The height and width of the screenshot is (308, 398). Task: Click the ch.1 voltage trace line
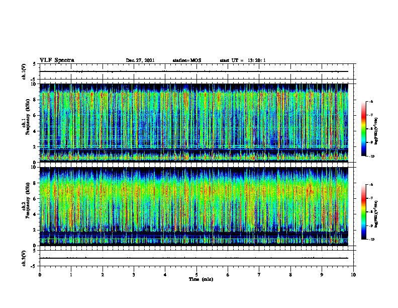(193, 71)
